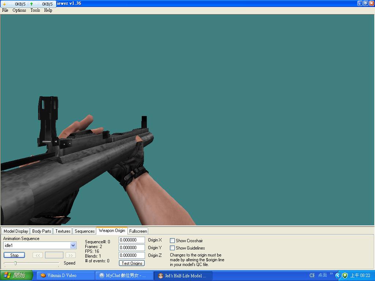Open the Windows Start button
Viewport: 375px width, 281px height.
coord(16,276)
